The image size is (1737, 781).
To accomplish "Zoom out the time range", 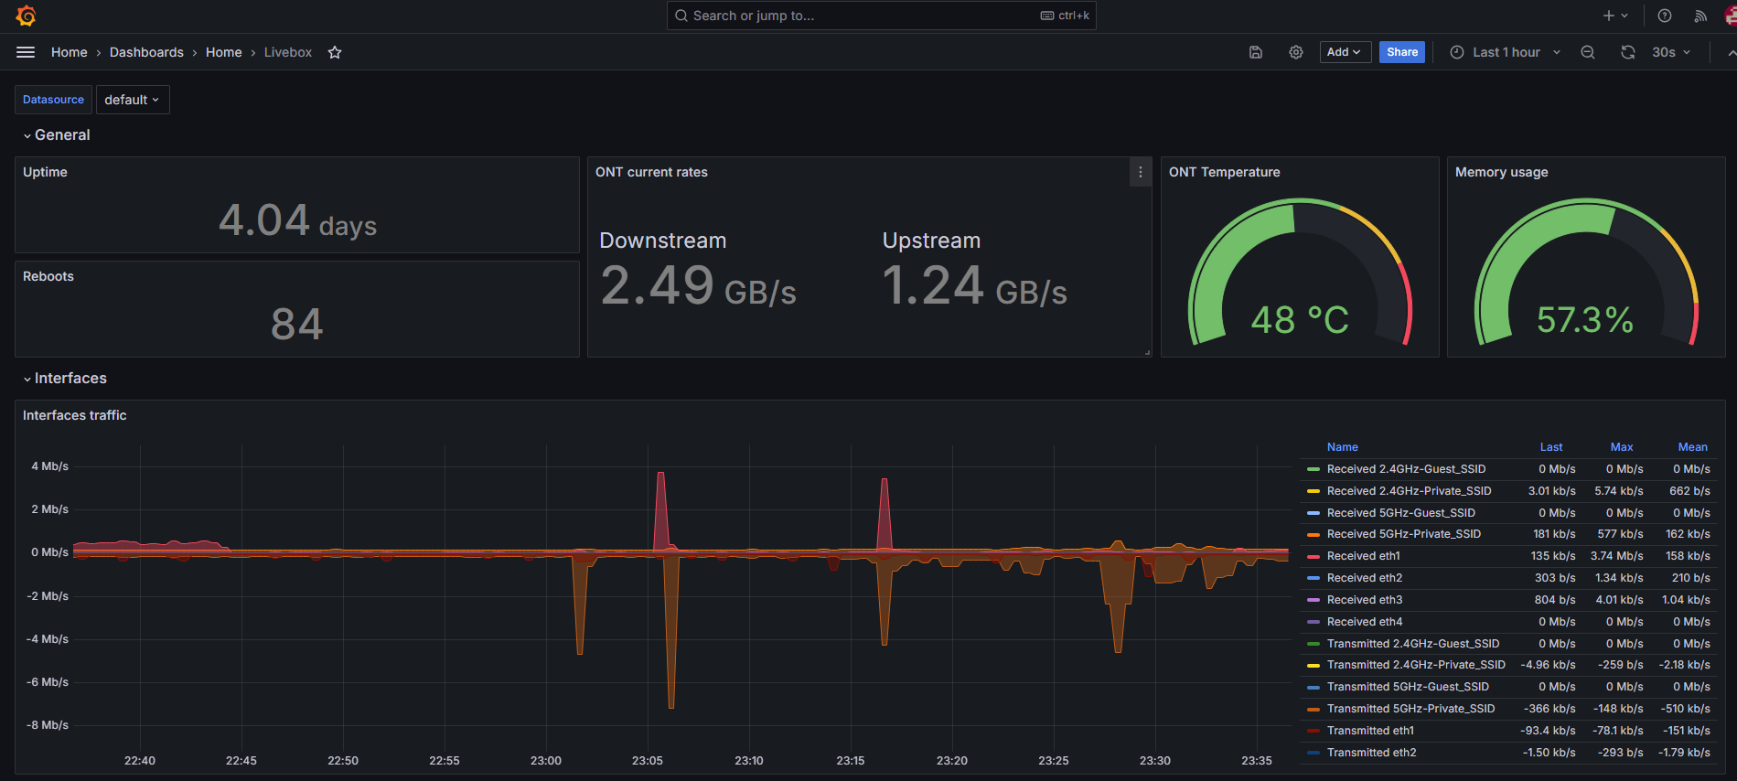I will coord(1588,52).
